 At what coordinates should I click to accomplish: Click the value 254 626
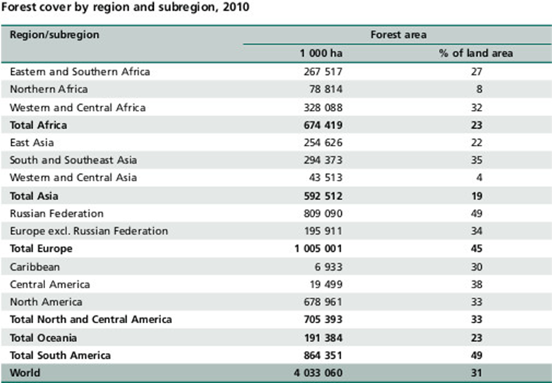click(323, 143)
